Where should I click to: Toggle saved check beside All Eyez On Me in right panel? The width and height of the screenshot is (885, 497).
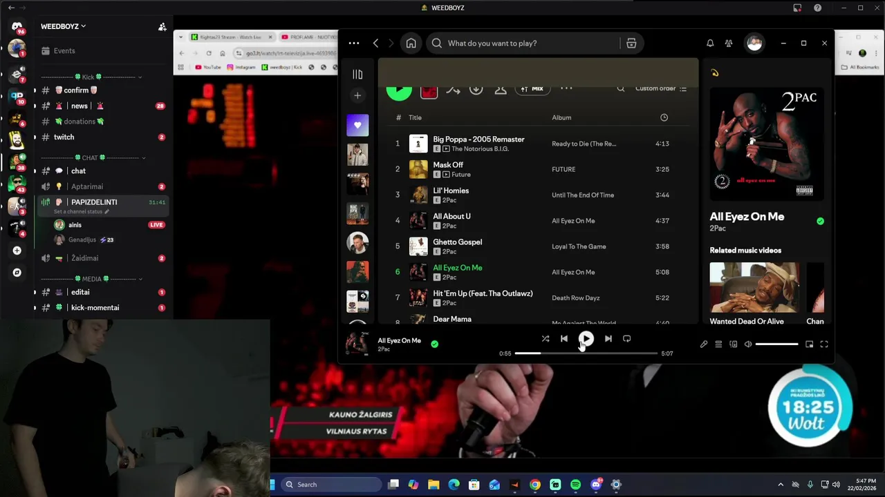click(820, 221)
